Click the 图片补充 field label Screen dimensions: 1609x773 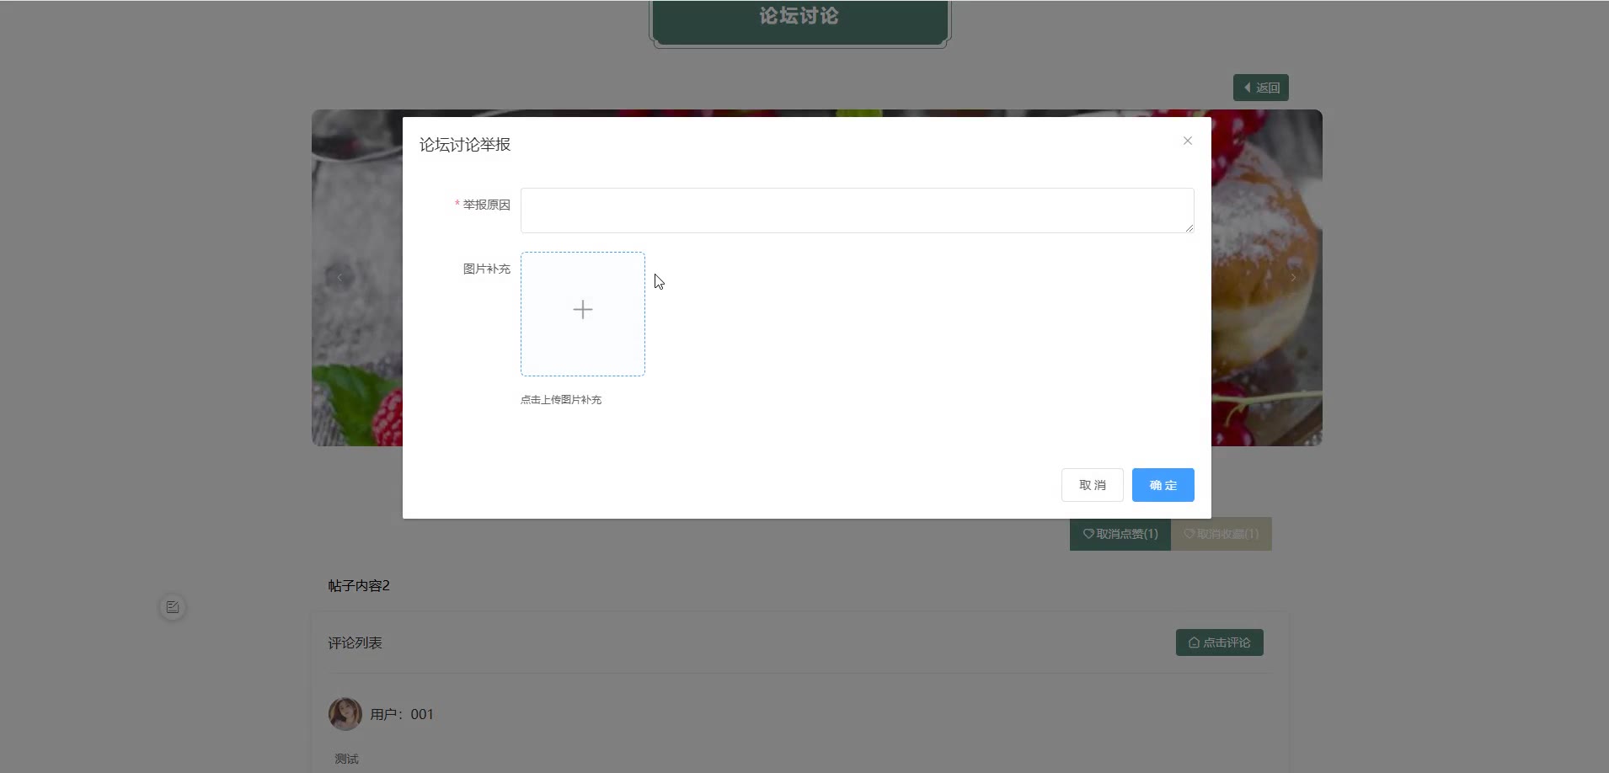point(487,269)
